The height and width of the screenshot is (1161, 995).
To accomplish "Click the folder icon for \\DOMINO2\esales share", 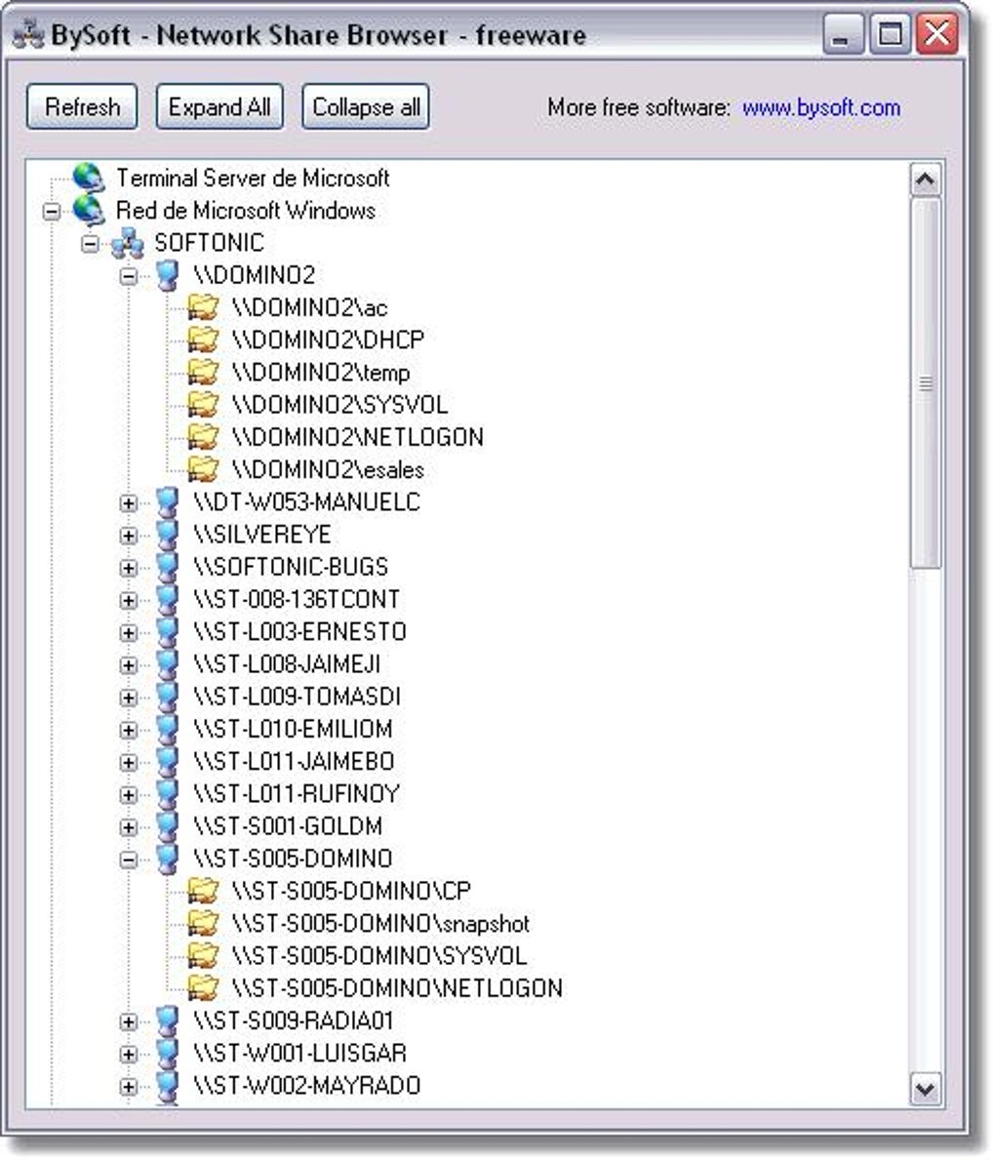I will [202, 469].
